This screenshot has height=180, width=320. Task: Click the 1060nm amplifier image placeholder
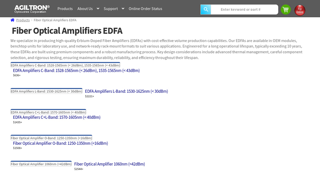tap(41, 164)
